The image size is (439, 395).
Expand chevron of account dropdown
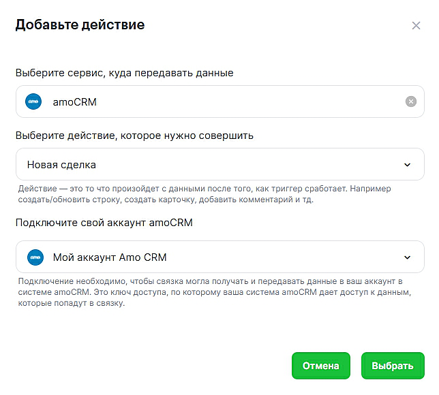pos(407,257)
